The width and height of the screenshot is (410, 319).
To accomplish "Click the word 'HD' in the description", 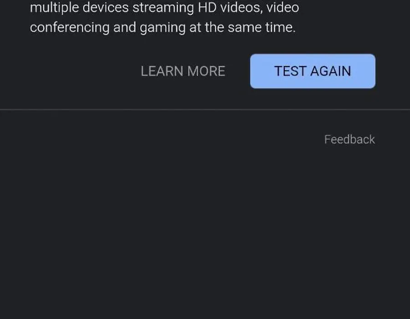I will coord(207,7).
